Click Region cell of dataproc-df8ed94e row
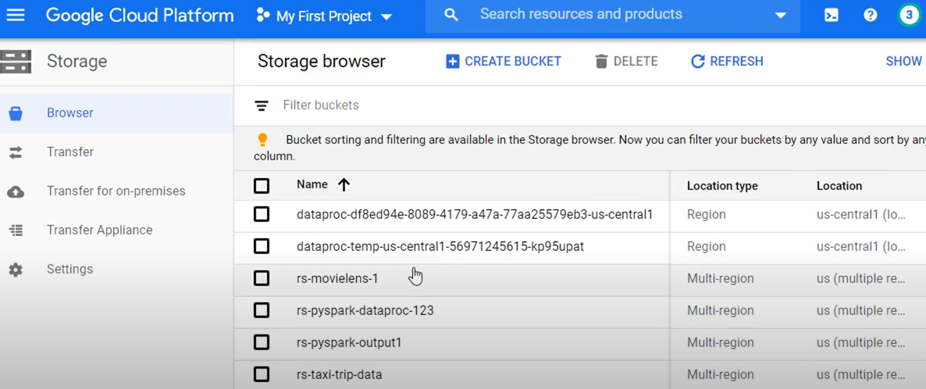Image resolution: width=926 pixels, height=389 pixels. click(707, 215)
